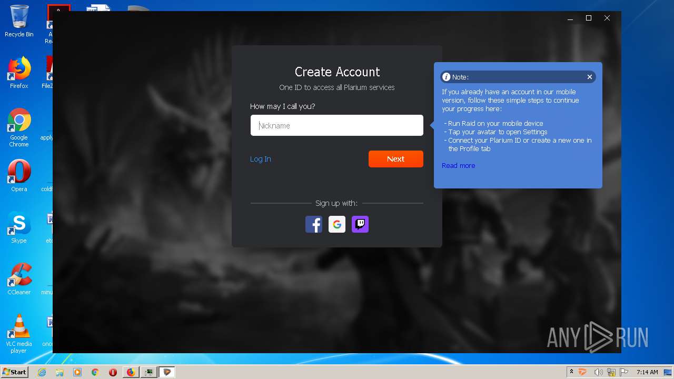Click the Chrome taskbar icon
This screenshot has width=674, height=379.
[x=95, y=372]
